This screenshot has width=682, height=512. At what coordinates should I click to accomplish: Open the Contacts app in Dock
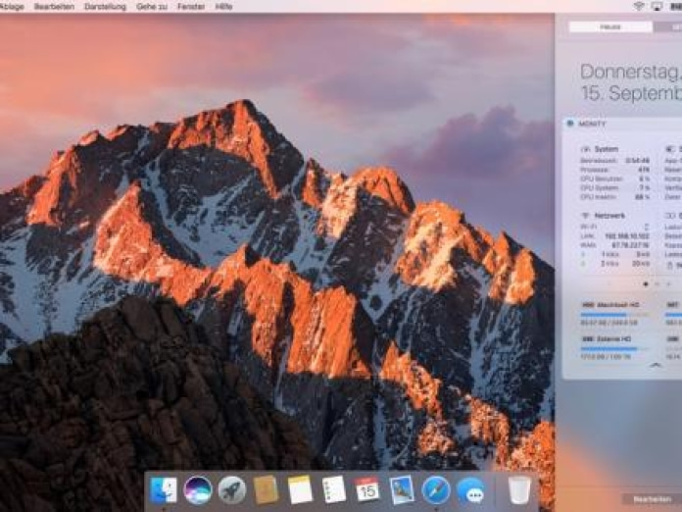pos(266,490)
